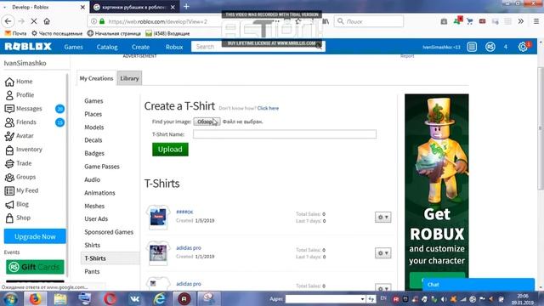Click the Обзор file browse button

pyautogui.click(x=207, y=122)
